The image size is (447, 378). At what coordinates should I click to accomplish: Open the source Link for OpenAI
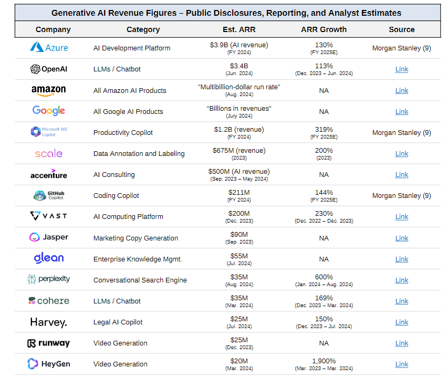point(402,69)
